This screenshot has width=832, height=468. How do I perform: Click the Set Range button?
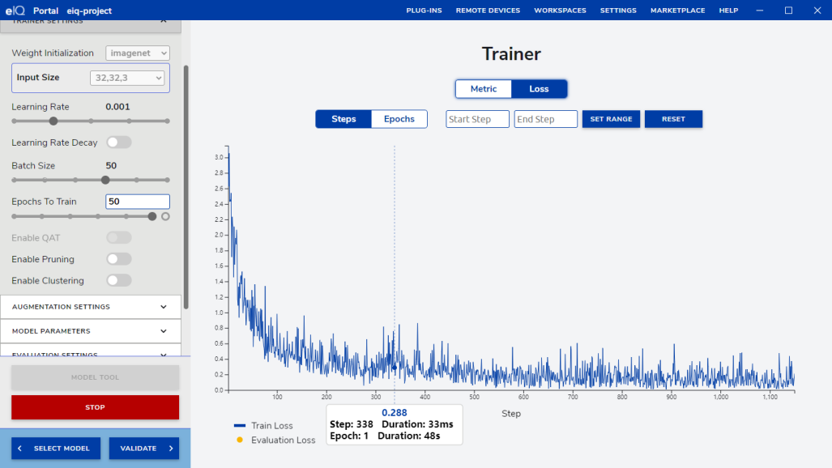point(611,119)
